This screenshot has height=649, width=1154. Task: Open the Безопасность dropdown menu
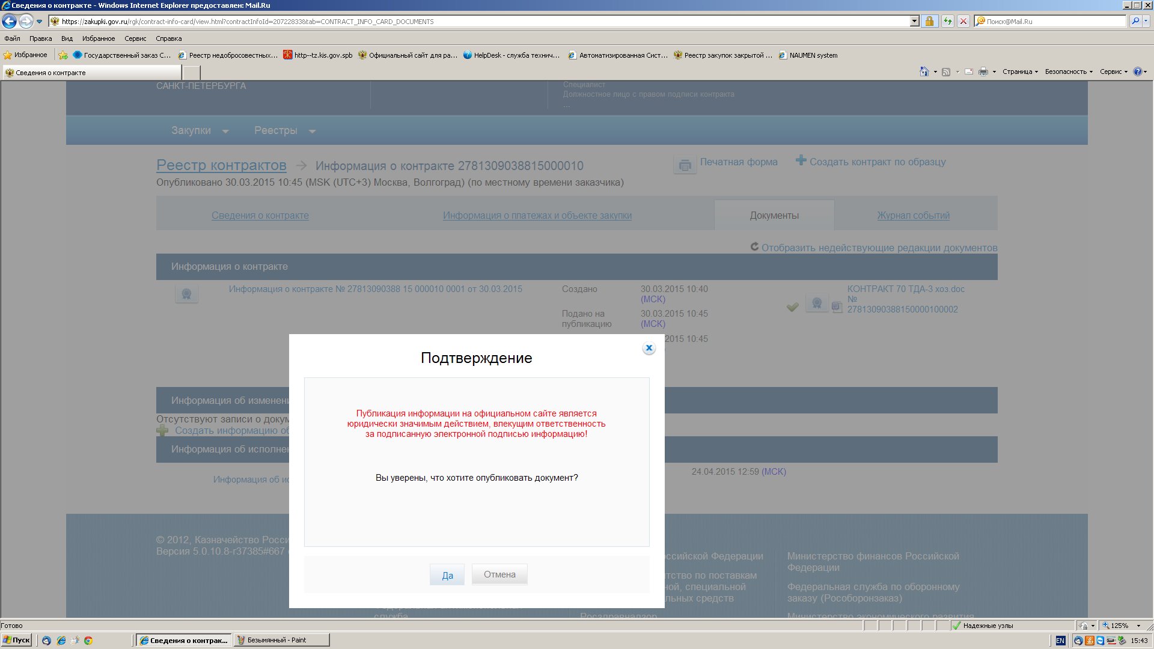click(1068, 72)
